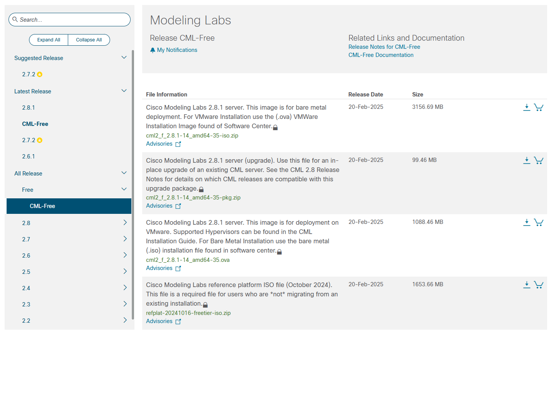
Task: Click lock icon after upgrade package text
Action: 201,189
